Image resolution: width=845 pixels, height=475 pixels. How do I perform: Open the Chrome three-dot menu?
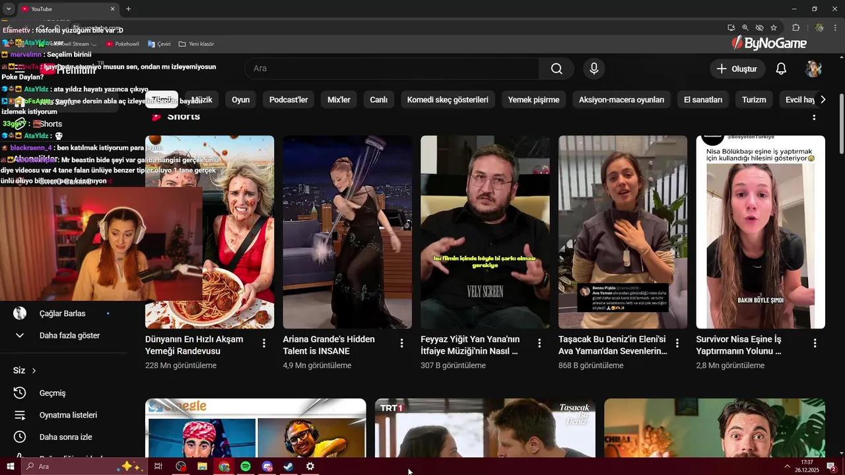click(x=834, y=28)
